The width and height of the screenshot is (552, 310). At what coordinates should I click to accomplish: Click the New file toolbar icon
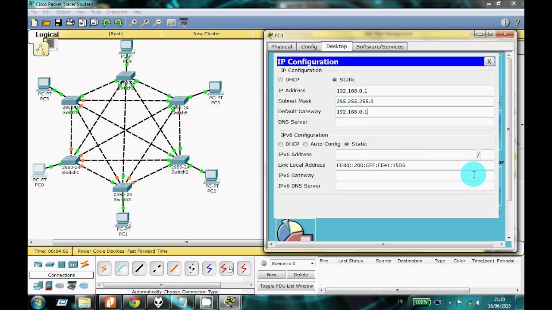(34, 22)
